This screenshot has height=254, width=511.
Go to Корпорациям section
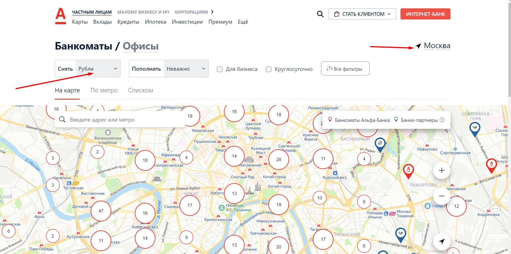[191, 12]
